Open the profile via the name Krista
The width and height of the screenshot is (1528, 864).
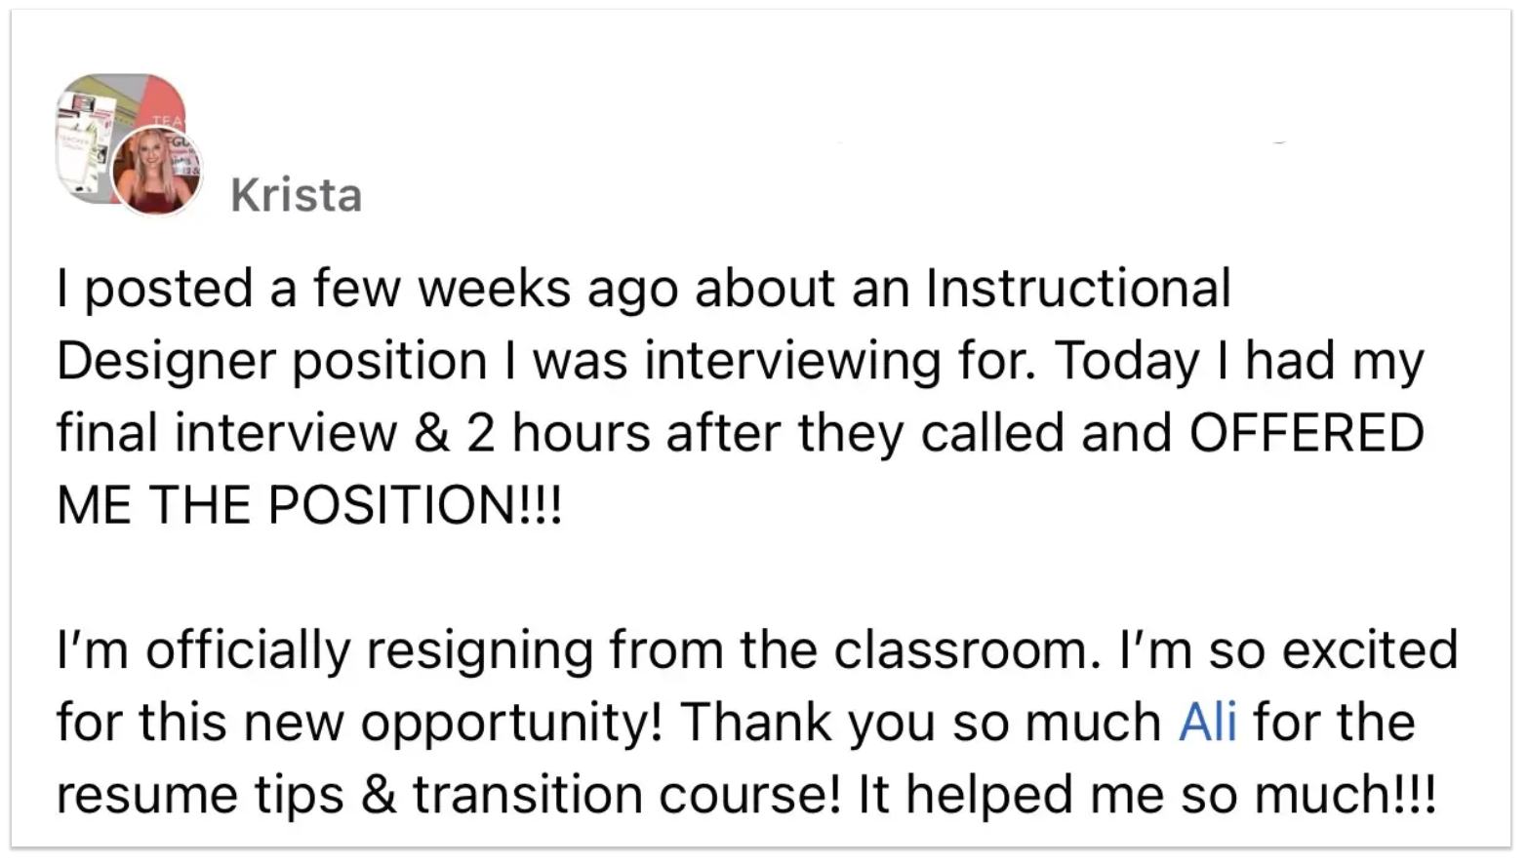(x=296, y=195)
